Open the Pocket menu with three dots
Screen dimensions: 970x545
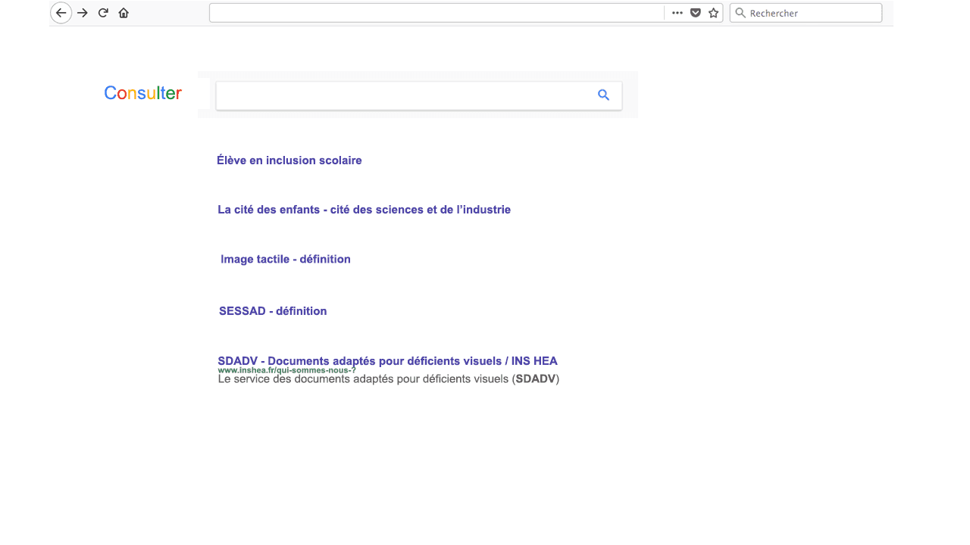(677, 12)
